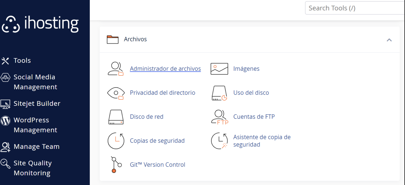Screen dimensions: 405x185
Task: Click the Asistente de copia de seguridad icon
Action: click(219, 141)
